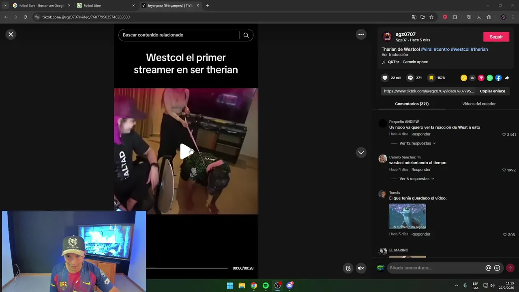Insert a mention with @ icon
This screenshot has height=292, width=519.
(488, 268)
